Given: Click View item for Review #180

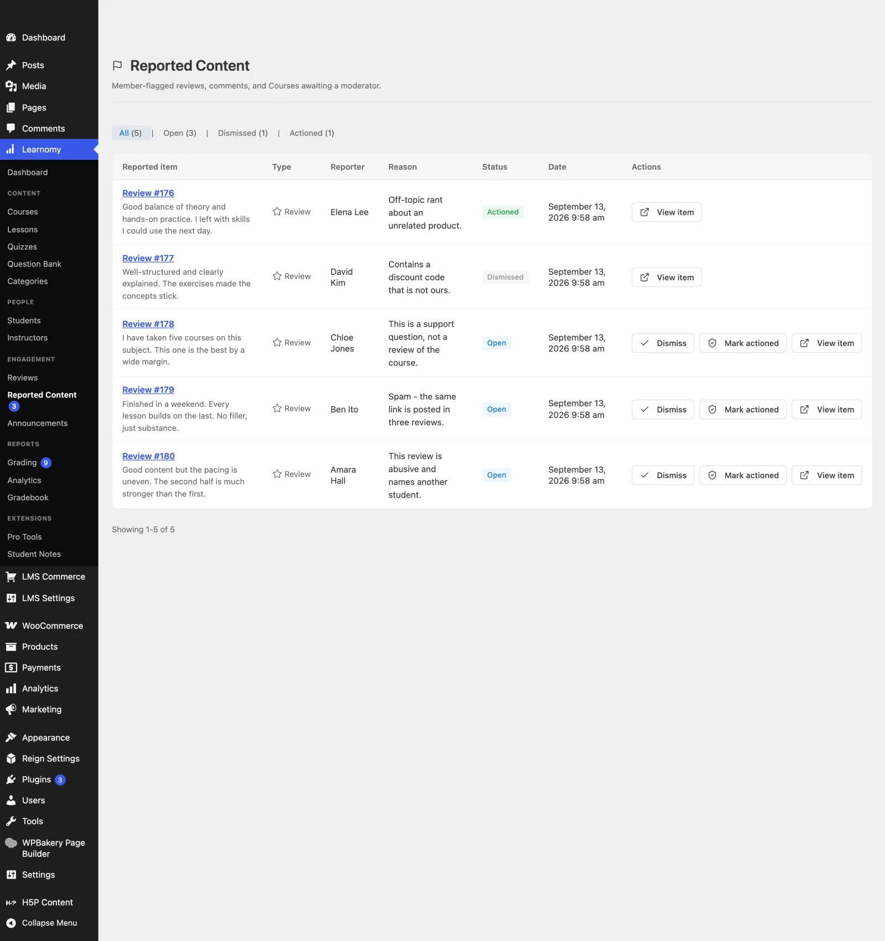Looking at the screenshot, I should tap(827, 475).
